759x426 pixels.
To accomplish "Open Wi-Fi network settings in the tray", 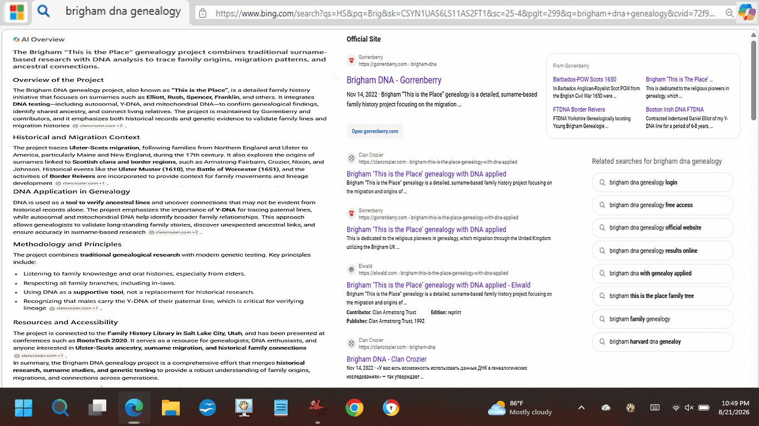I will (x=676, y=408).
